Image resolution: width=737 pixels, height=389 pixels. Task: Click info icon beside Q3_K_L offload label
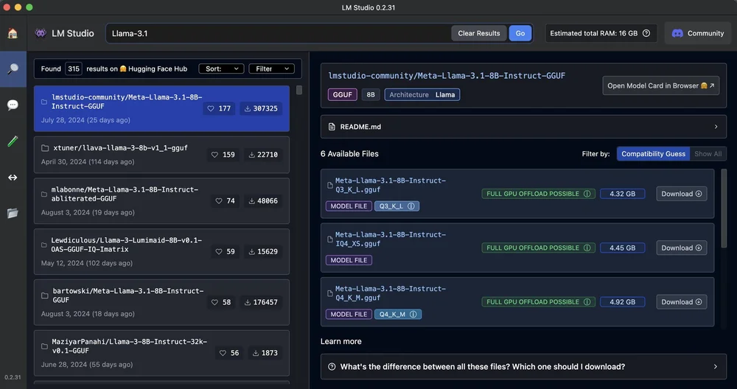point(587,194)
